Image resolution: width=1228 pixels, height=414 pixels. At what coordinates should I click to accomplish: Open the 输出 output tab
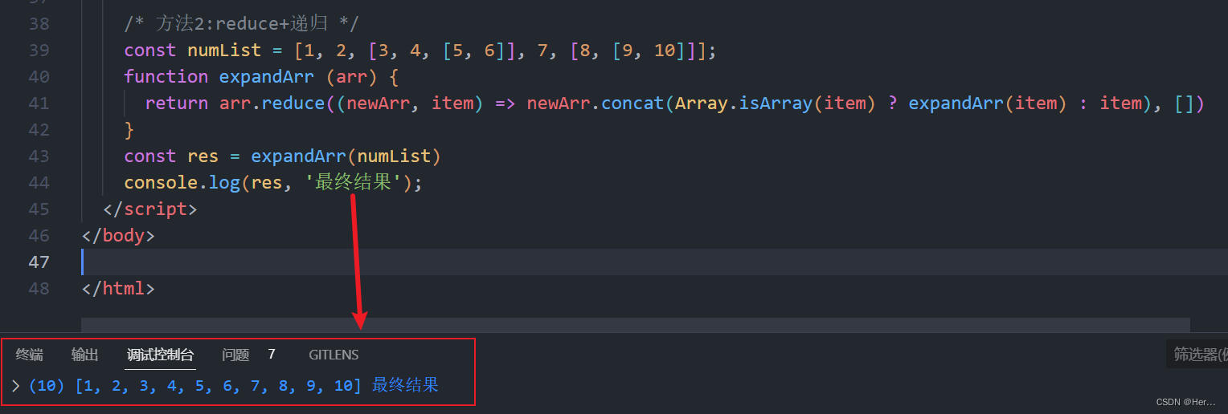click(85, 355)
